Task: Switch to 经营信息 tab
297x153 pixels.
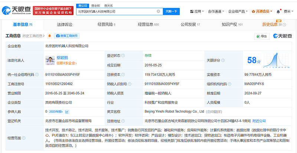Action: tap(148, 25)
